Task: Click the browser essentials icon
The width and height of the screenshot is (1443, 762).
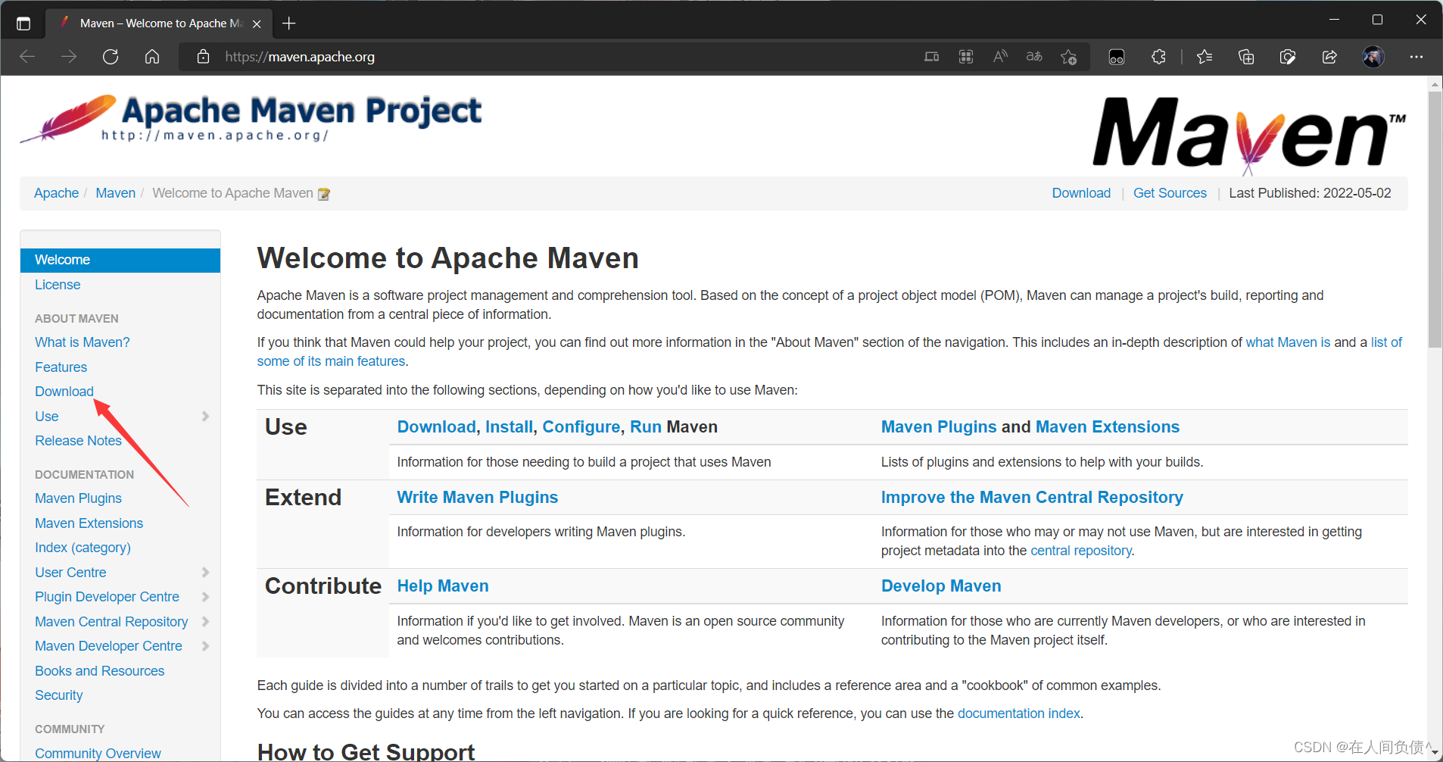Action: coord(1288,57)
